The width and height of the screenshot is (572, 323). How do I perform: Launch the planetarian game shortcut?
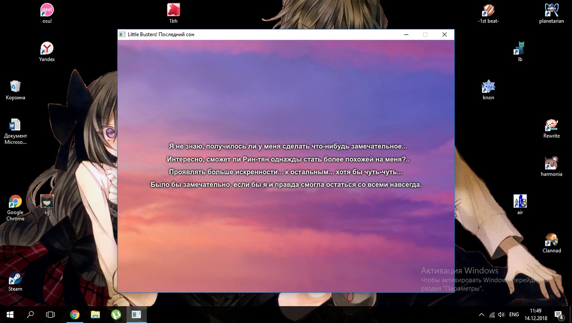[x=551, y=10]
